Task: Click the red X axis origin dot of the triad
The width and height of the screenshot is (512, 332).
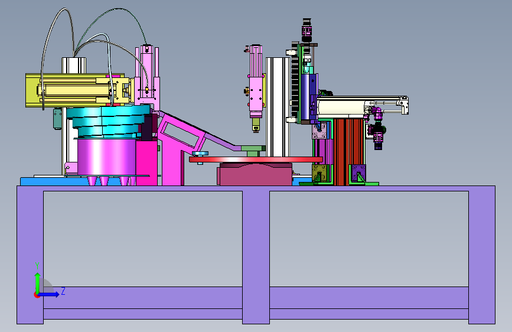Action: point(36,295)
